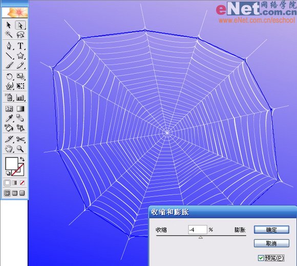Activate the Magic Wand tool
The height and width of the screenshot is (266, 297).
(x=9, y=34)
